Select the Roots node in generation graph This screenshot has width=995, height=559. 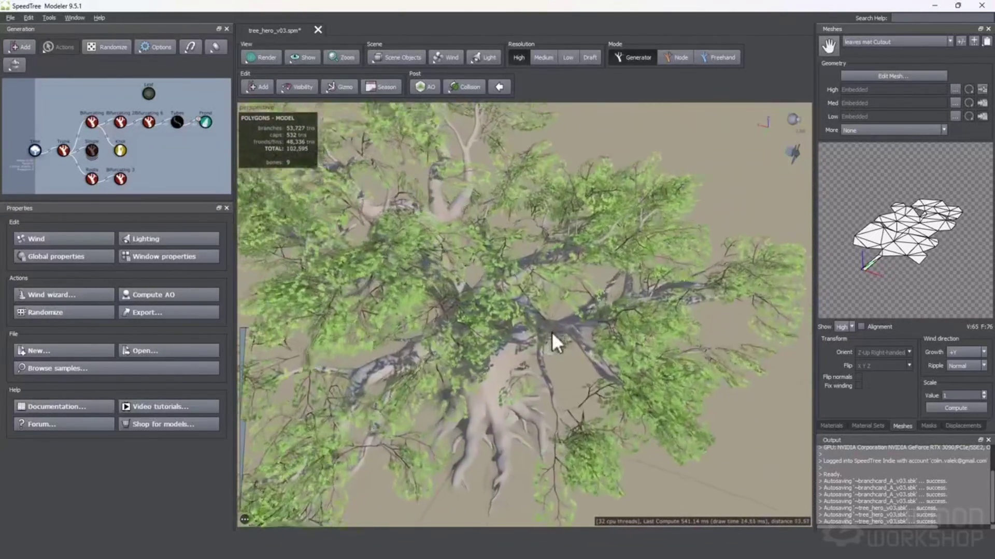(92, 179)
